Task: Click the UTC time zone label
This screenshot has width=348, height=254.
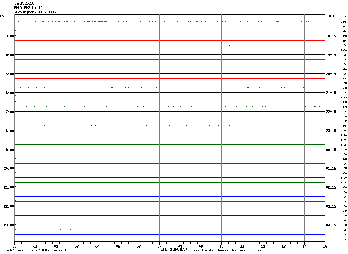Action: pos(332,16)
